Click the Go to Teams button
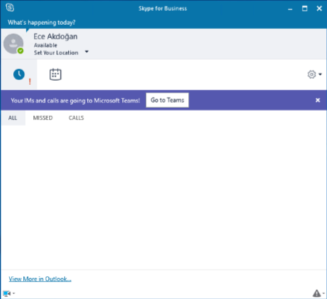Image resolution: width=327 pixels, height=299 pixels. point(168,100)
